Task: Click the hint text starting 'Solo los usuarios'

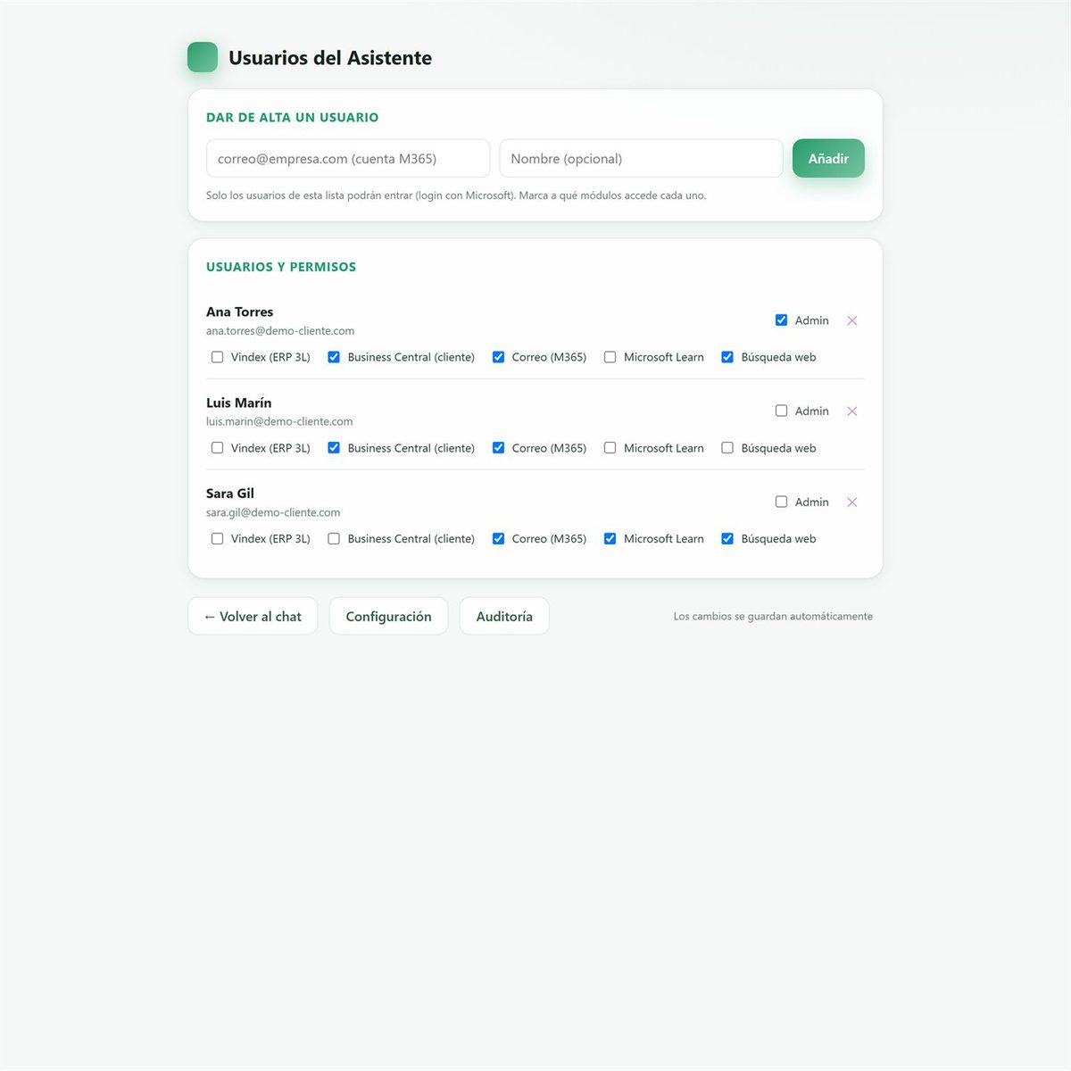Action: [456, 195]
